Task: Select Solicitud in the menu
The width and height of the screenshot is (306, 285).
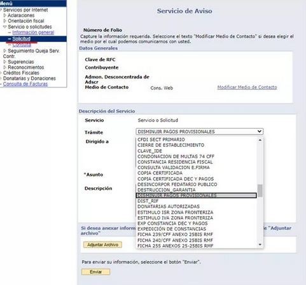Action: point(21,39)
